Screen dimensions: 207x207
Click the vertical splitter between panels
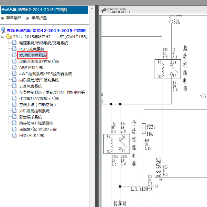pyautogui.click(x=97, y=106)
